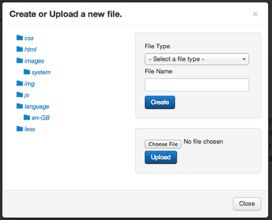Screen dimensions: 272x220
Task: Dismiss the dialog with the × icon
Action: click(255, 14)
